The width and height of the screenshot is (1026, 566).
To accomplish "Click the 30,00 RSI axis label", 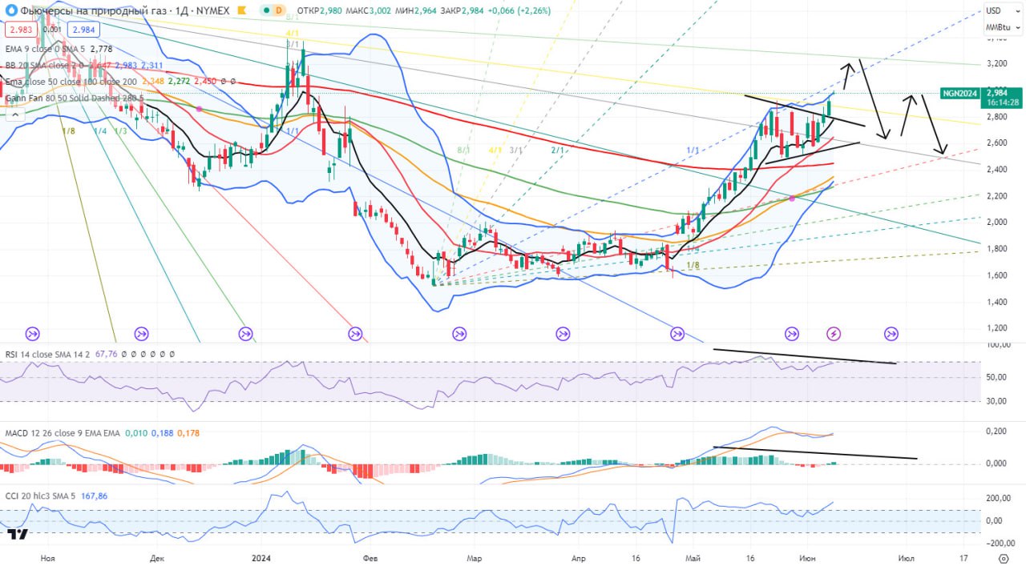I will [997, 401].
